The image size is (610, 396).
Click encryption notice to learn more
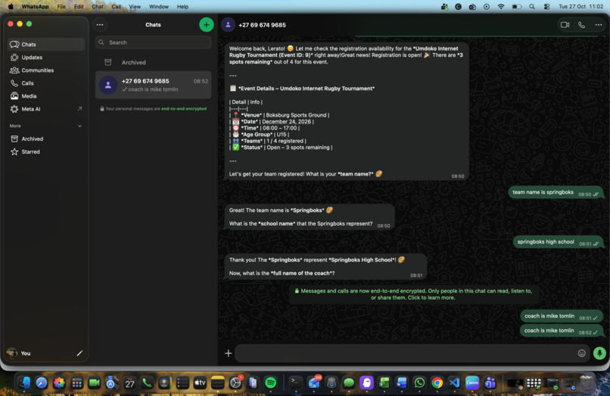pos(413,294)
